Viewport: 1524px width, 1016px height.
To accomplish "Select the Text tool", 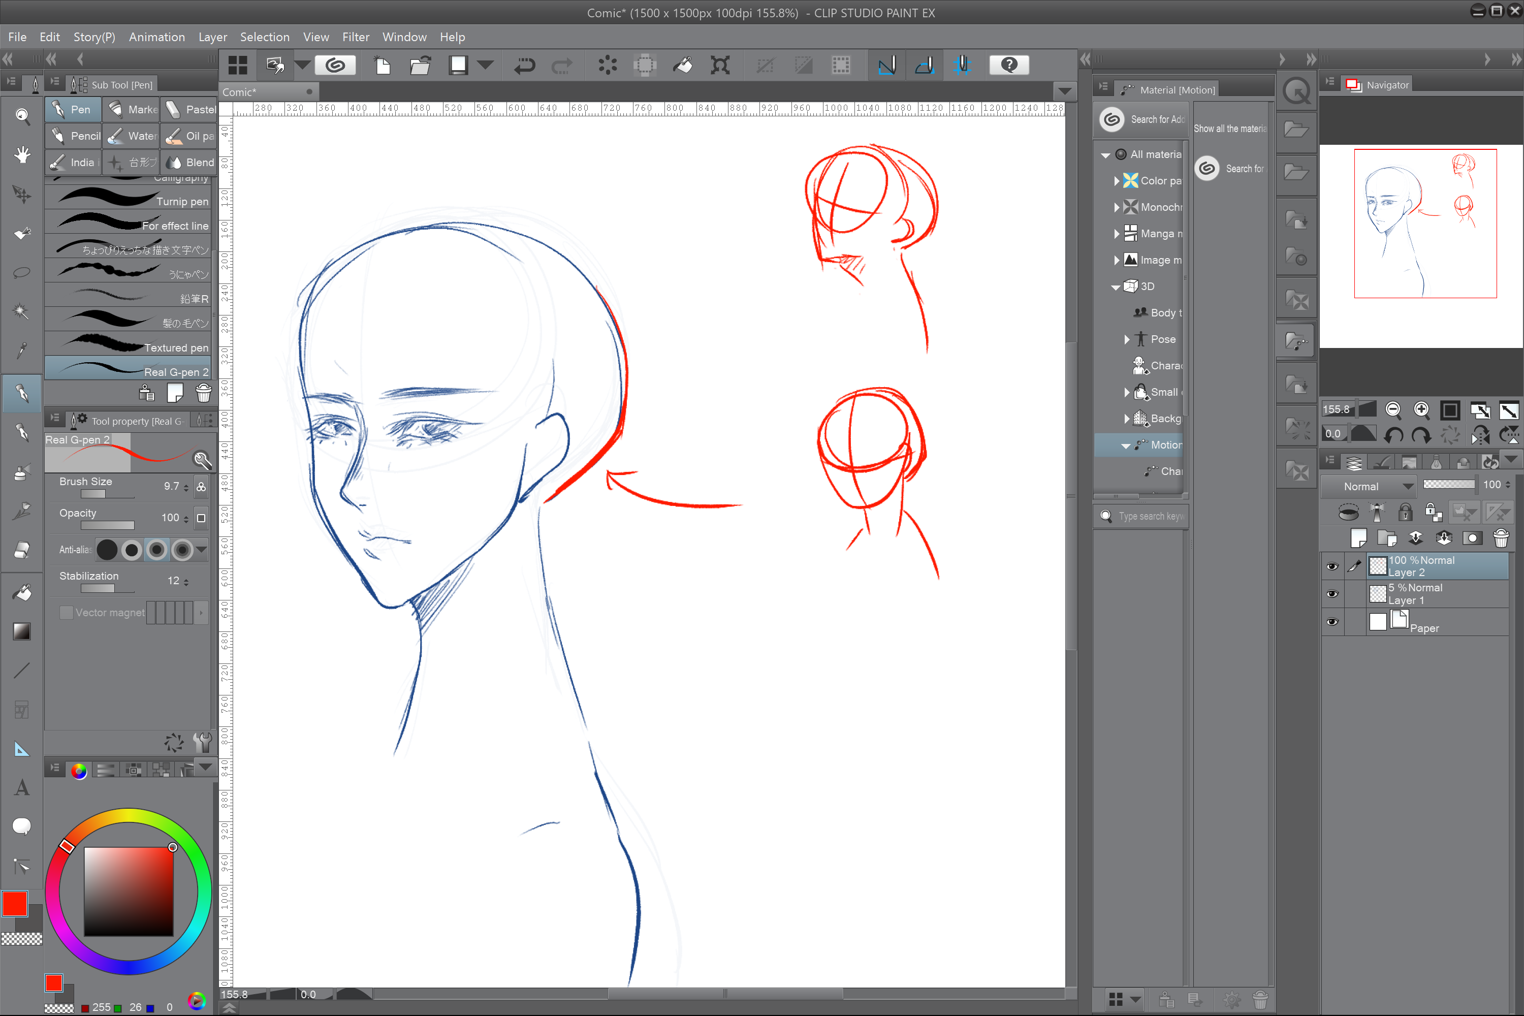I will point(22,788).
